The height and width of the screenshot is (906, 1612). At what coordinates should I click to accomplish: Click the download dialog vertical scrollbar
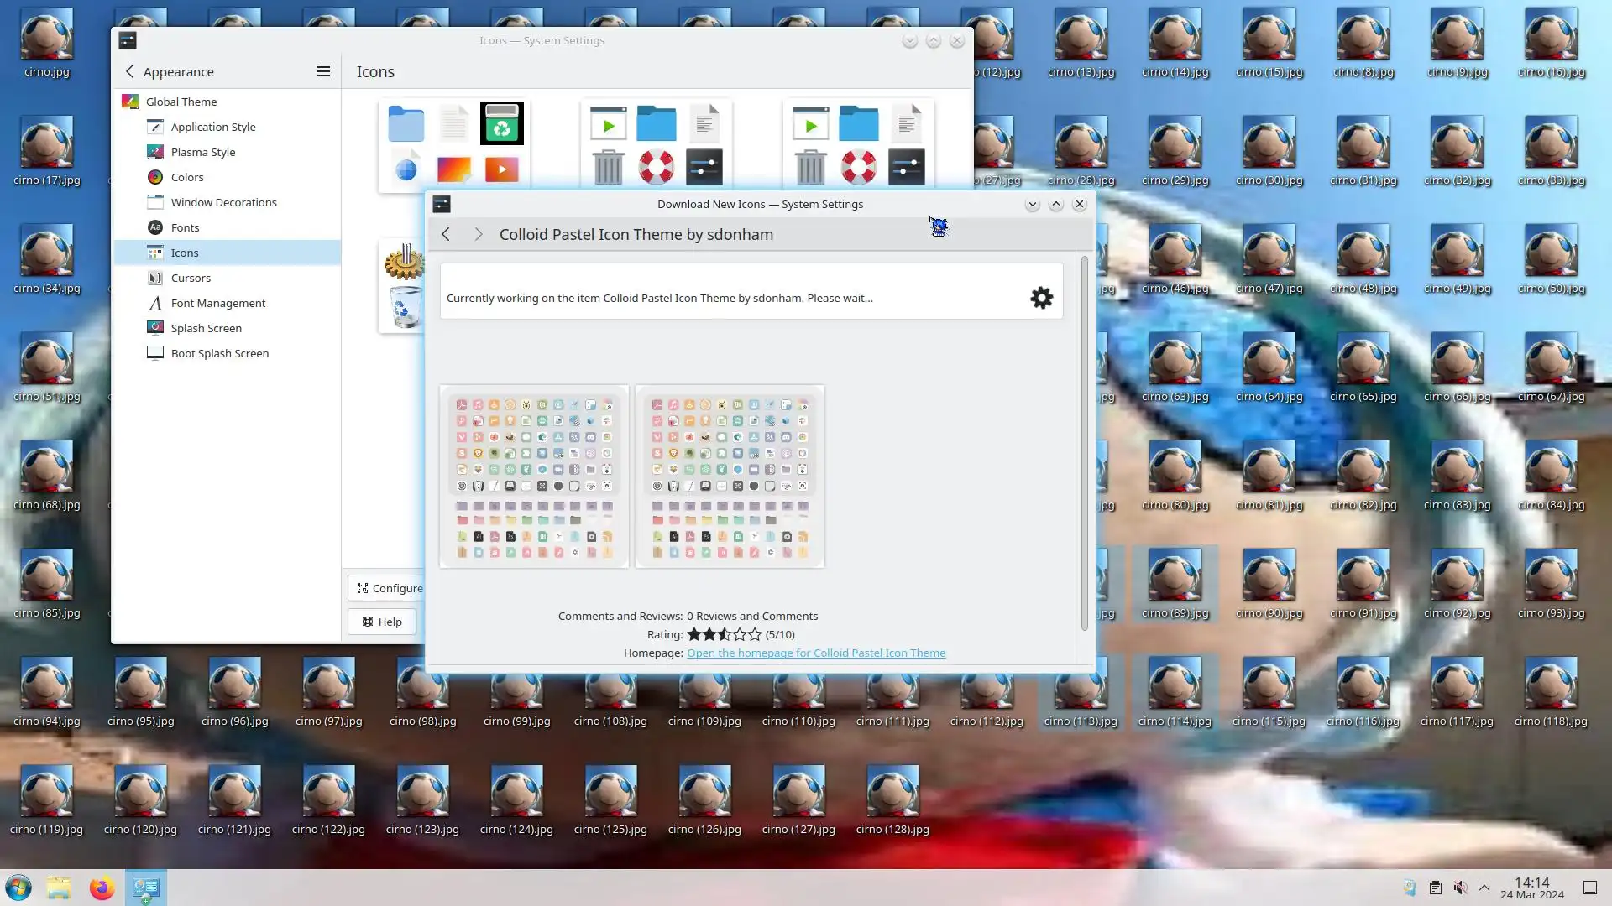click(1084, 443)
